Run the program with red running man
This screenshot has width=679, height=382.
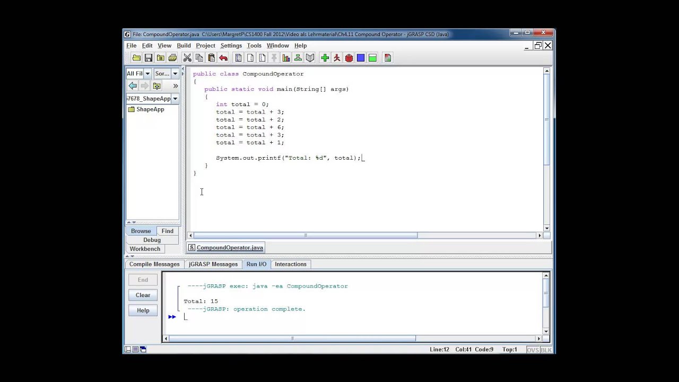point(337,58)
